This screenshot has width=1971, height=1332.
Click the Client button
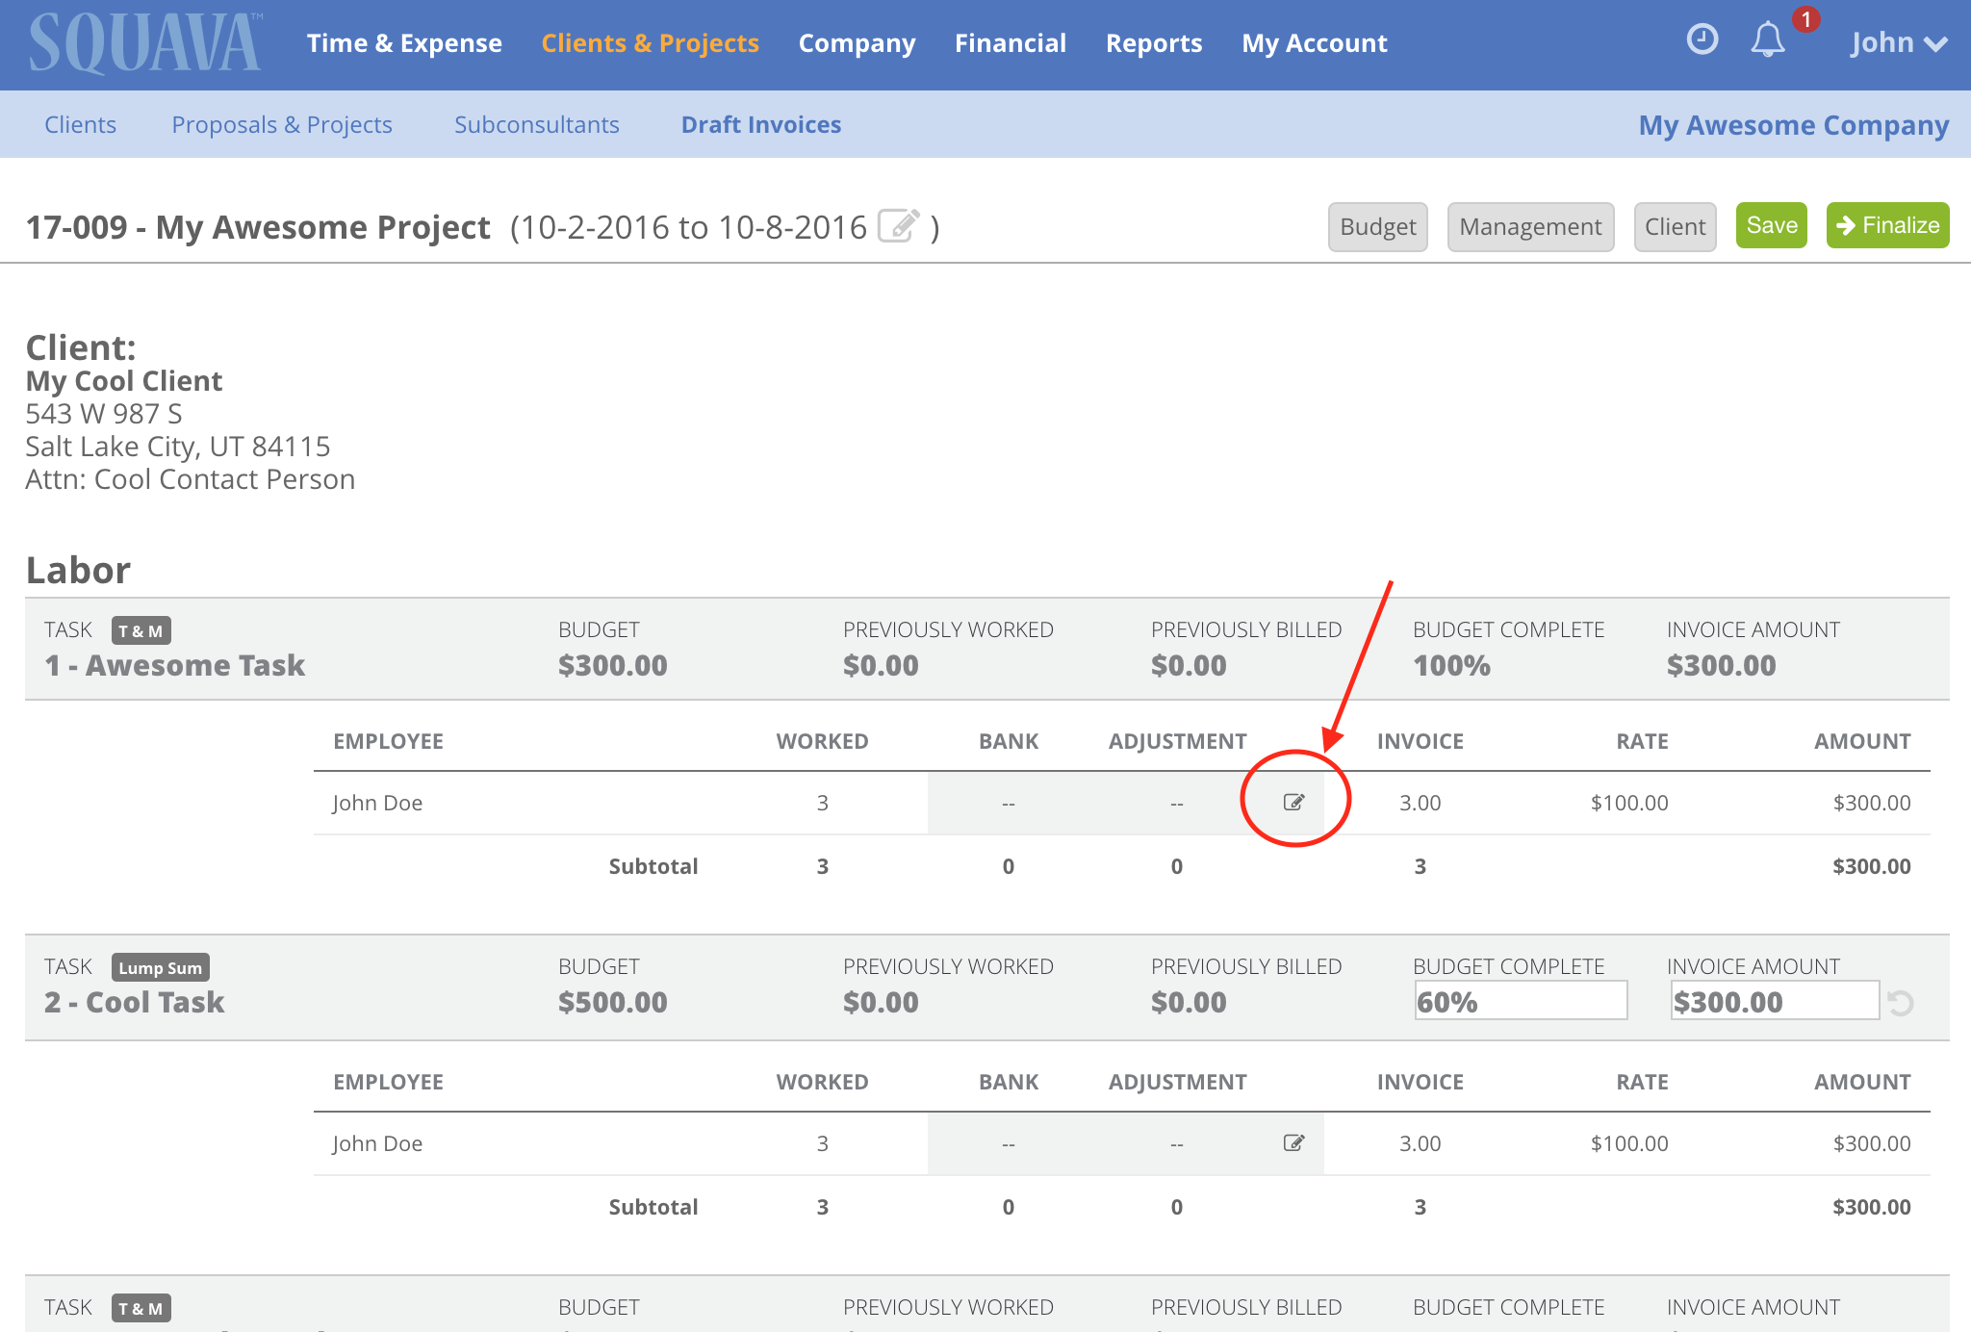[1675, 226]
